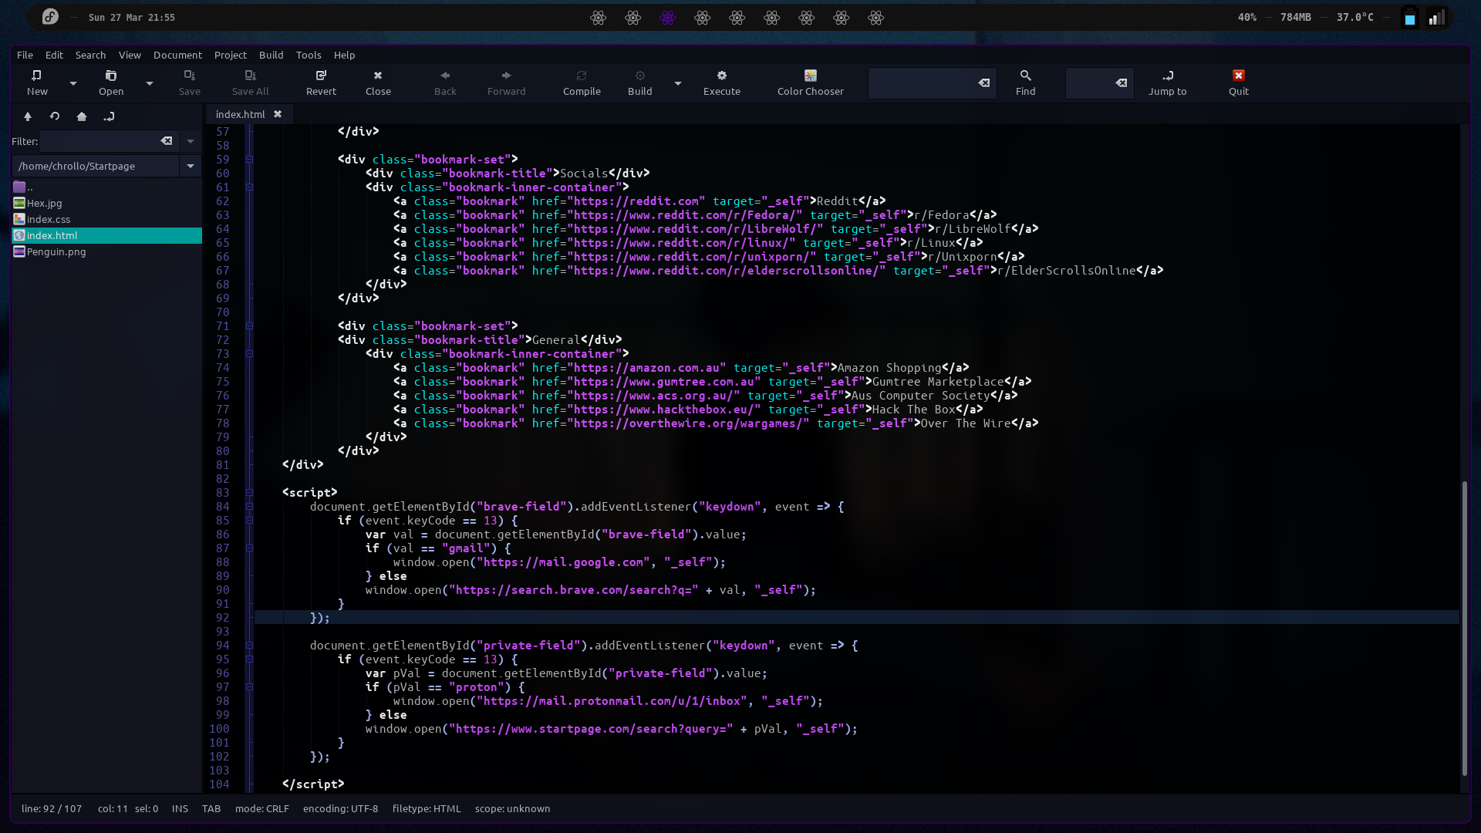Viewport: 1481px width, 833px height.
Task: Click encoding: UTF-8 in status bar
Action: (340, 808)
